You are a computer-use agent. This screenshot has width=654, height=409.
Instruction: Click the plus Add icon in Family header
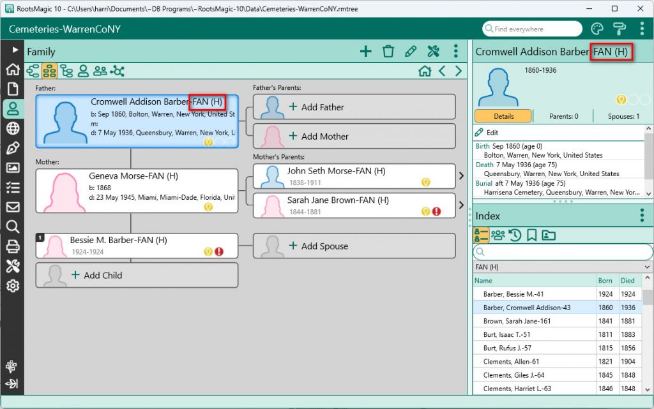366,51
